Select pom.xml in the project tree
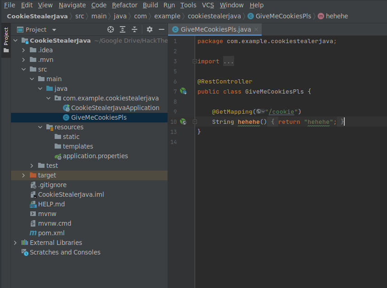Screen dimensions: 387x288 pyautogui.click(x=51, y=233)
